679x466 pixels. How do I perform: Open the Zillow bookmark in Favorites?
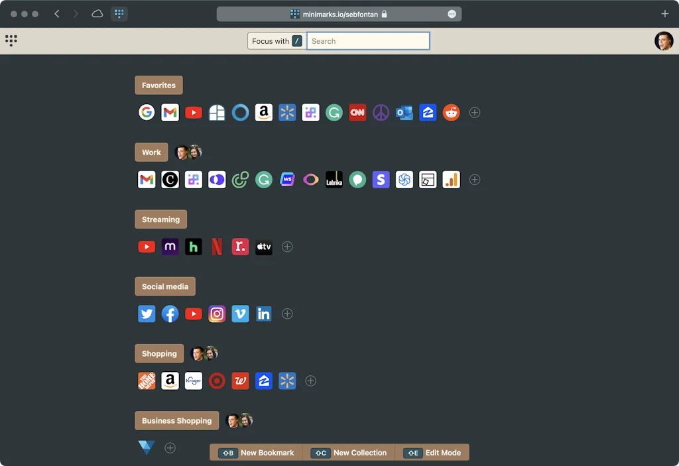(x=428, y=113)
